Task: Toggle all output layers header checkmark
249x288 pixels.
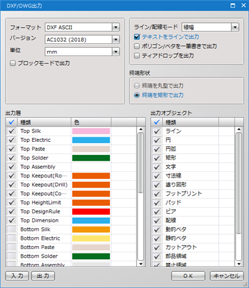Action: (12, 122)
